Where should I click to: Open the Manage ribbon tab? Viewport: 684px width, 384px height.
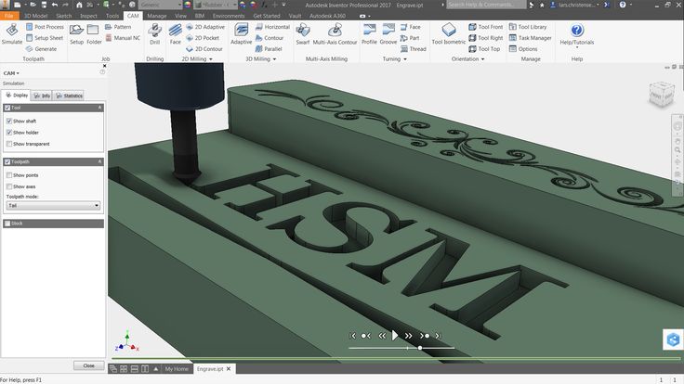click(x=157, y=16)
